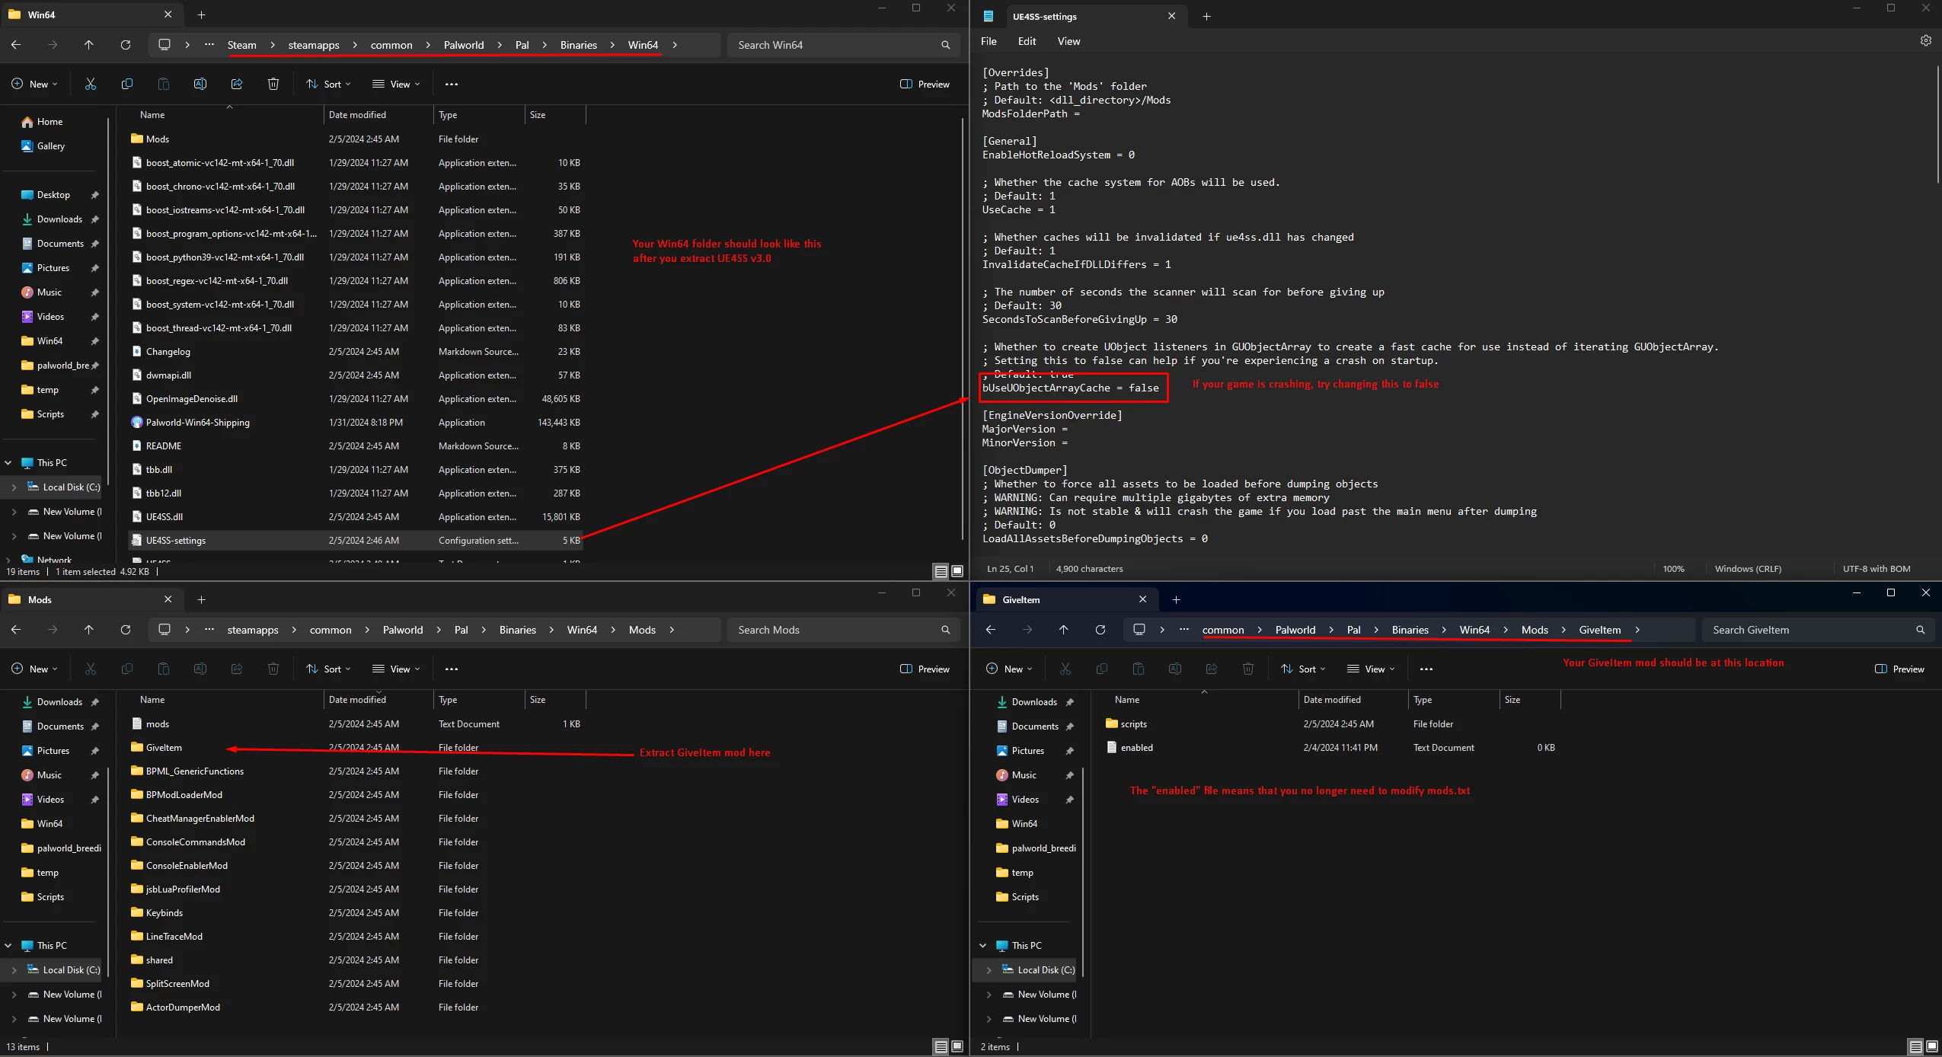Add new tab in Win64 Explorer window

click(201, 14)
